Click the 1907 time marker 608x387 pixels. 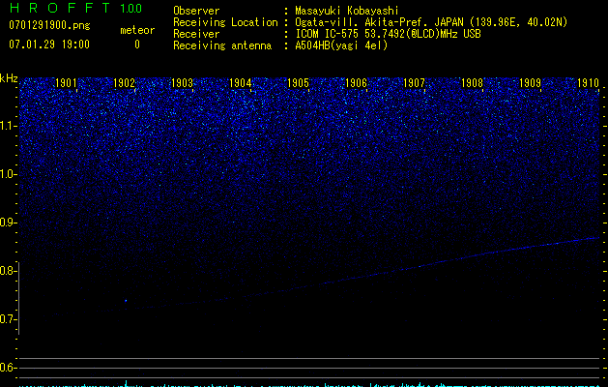coord(415,83)
